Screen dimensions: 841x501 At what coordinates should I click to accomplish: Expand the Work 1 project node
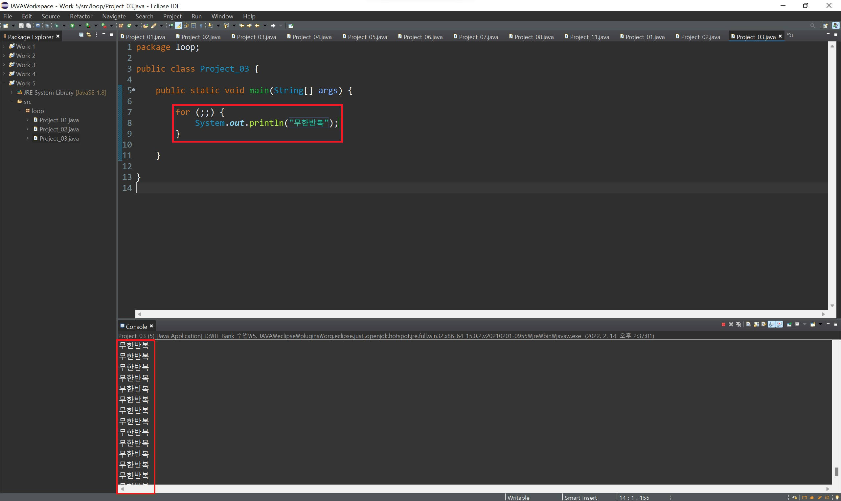coord(4,46)
